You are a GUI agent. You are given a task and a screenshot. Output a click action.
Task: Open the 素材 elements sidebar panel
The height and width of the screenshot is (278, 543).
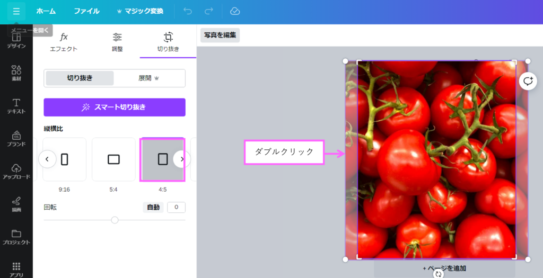pyautogui.click(x=16, y=73)
